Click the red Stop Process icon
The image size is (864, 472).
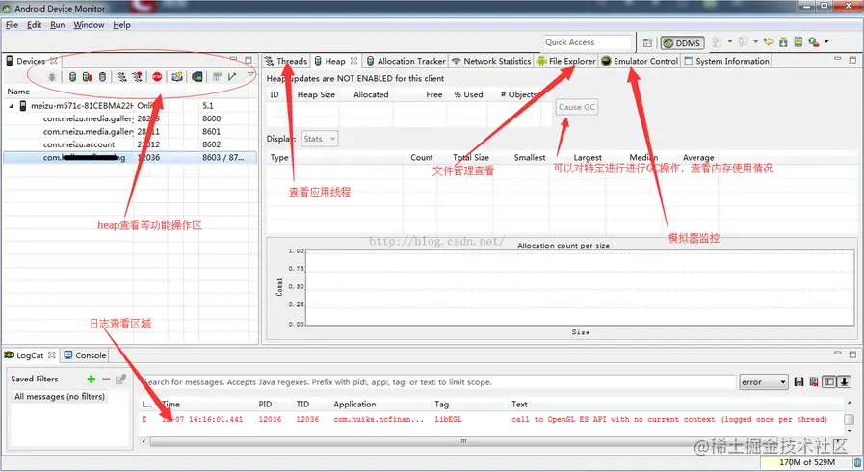point(157,76)
